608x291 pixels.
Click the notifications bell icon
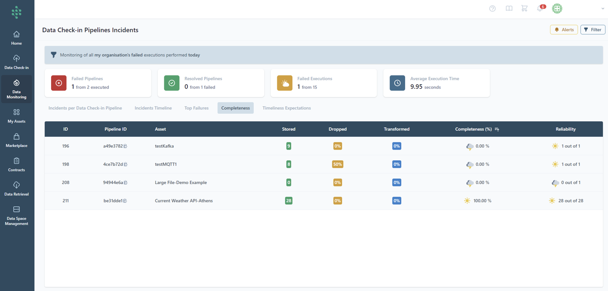[x=540, y=9]
